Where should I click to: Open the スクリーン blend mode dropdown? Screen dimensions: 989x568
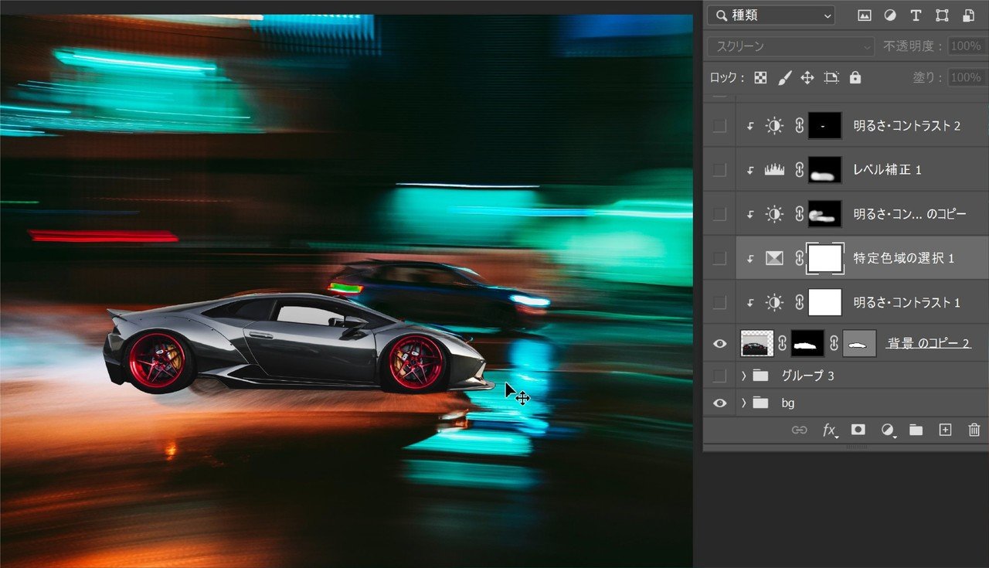(x=790, y=46)
